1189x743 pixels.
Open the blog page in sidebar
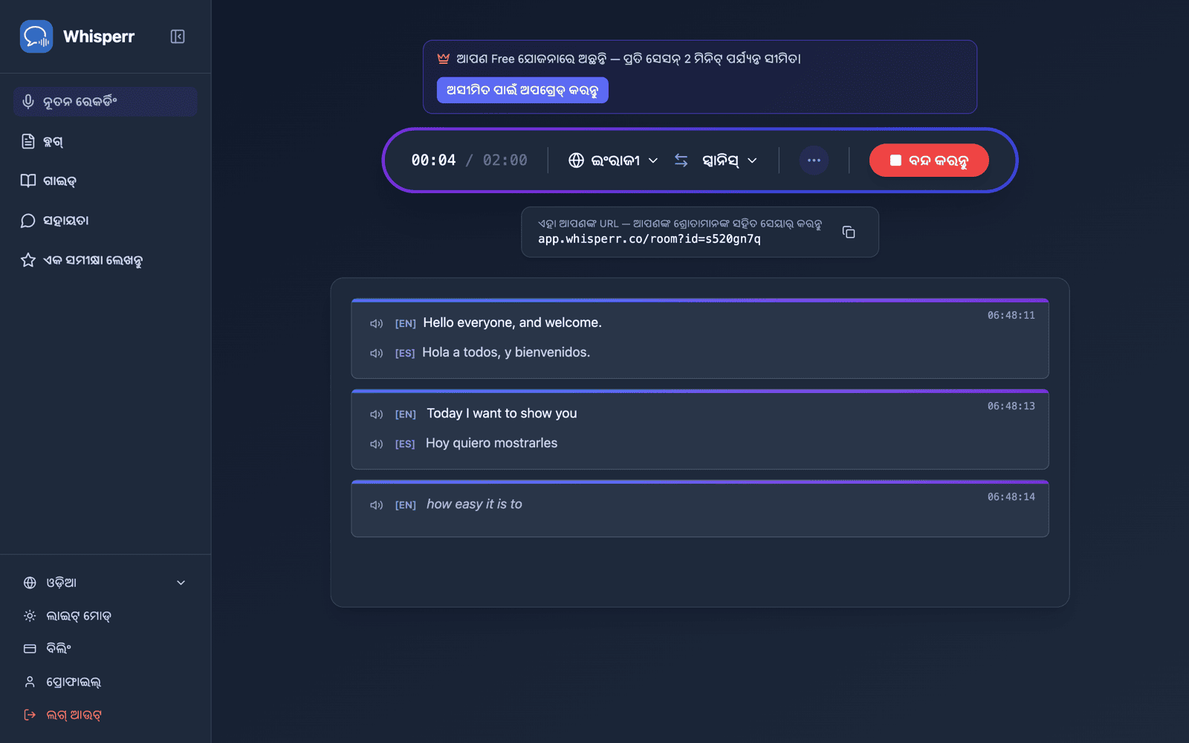pyautogui.click(x=106, y=141)
